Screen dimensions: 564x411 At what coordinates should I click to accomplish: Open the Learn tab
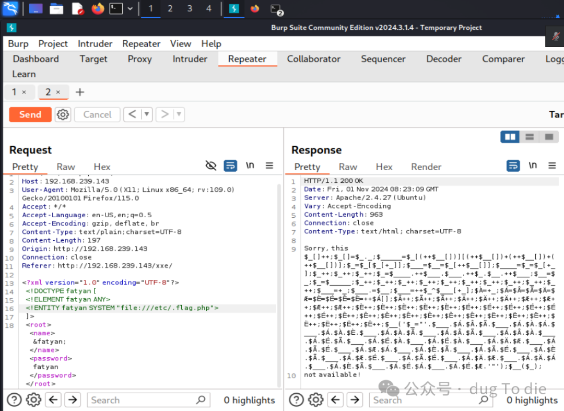tap(24, 74)
